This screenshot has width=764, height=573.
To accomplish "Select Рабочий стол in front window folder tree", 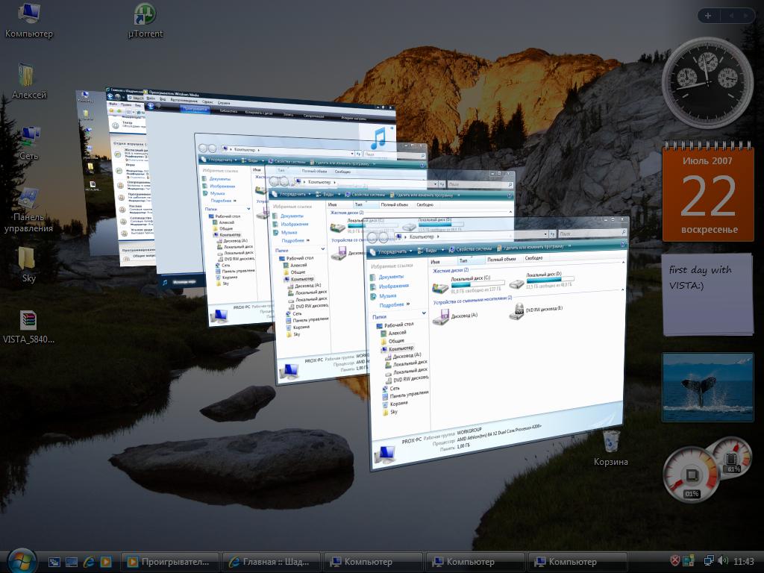I will [x=395, y=325].
